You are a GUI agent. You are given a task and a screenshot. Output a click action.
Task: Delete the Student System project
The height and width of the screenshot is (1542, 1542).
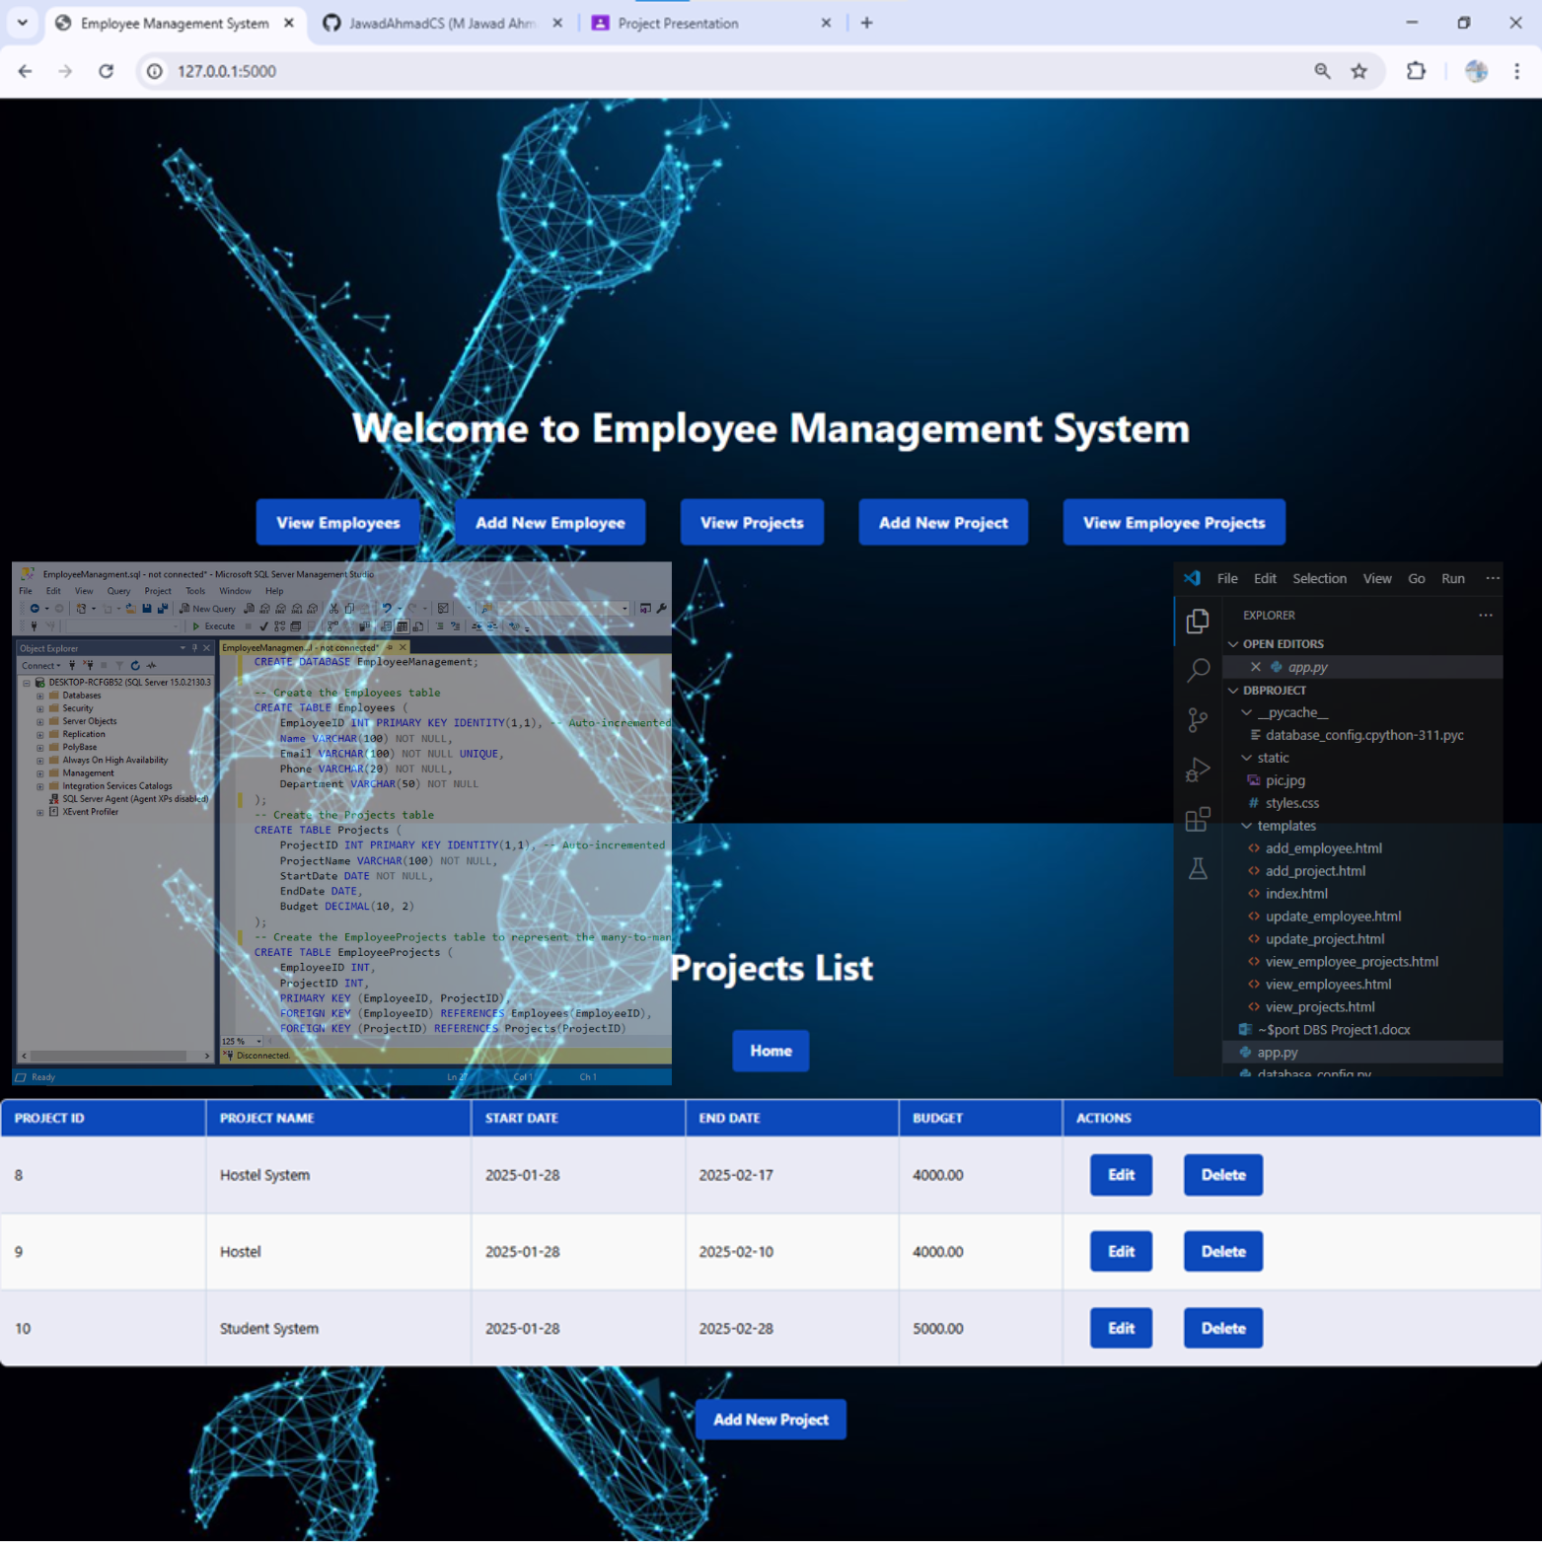(x=1222, y=1328)
